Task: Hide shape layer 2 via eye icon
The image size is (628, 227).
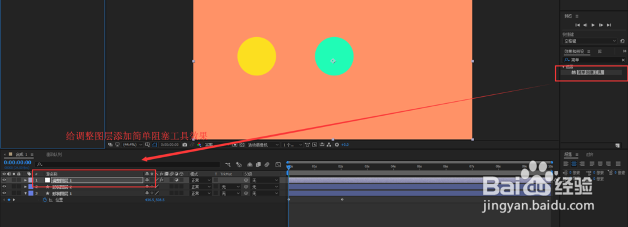Action: click(4, 187)
